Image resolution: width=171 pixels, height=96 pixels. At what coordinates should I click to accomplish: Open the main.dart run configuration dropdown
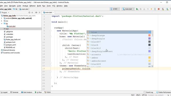click(x=128, y=9)
